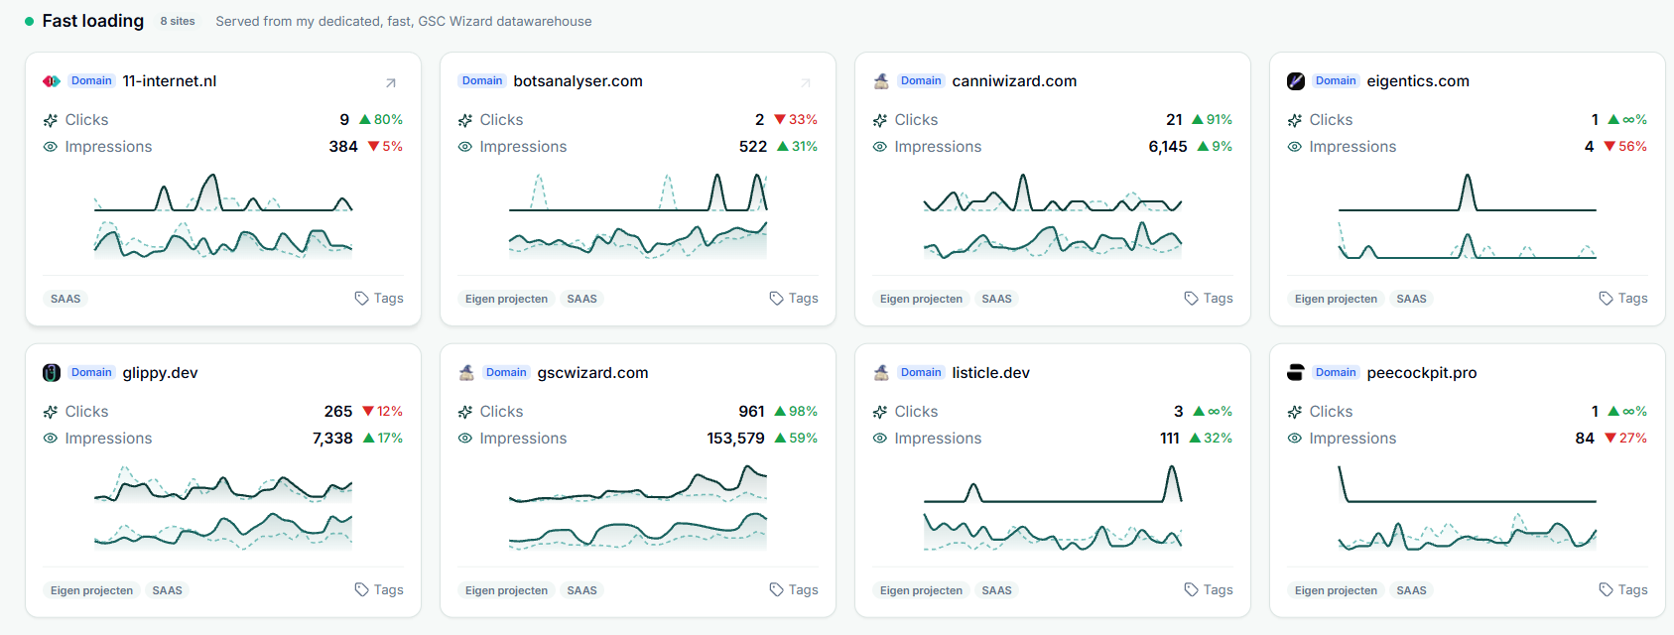The height and width of the screenshot is (635, 1674).
Task: Click the Clicks sparkle icon on eigentics.com card
Action: [1295, 120]
